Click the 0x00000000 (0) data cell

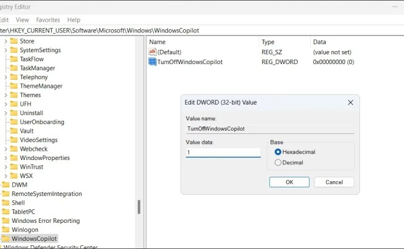pos(333,62)
